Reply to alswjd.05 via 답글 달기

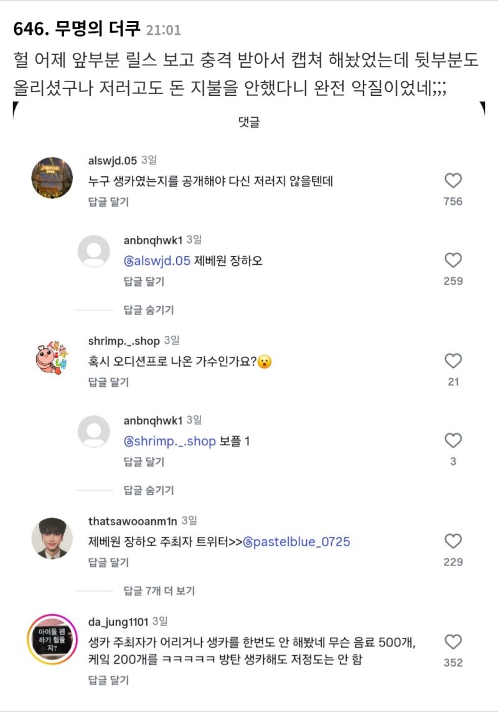(x=108, y=202)
